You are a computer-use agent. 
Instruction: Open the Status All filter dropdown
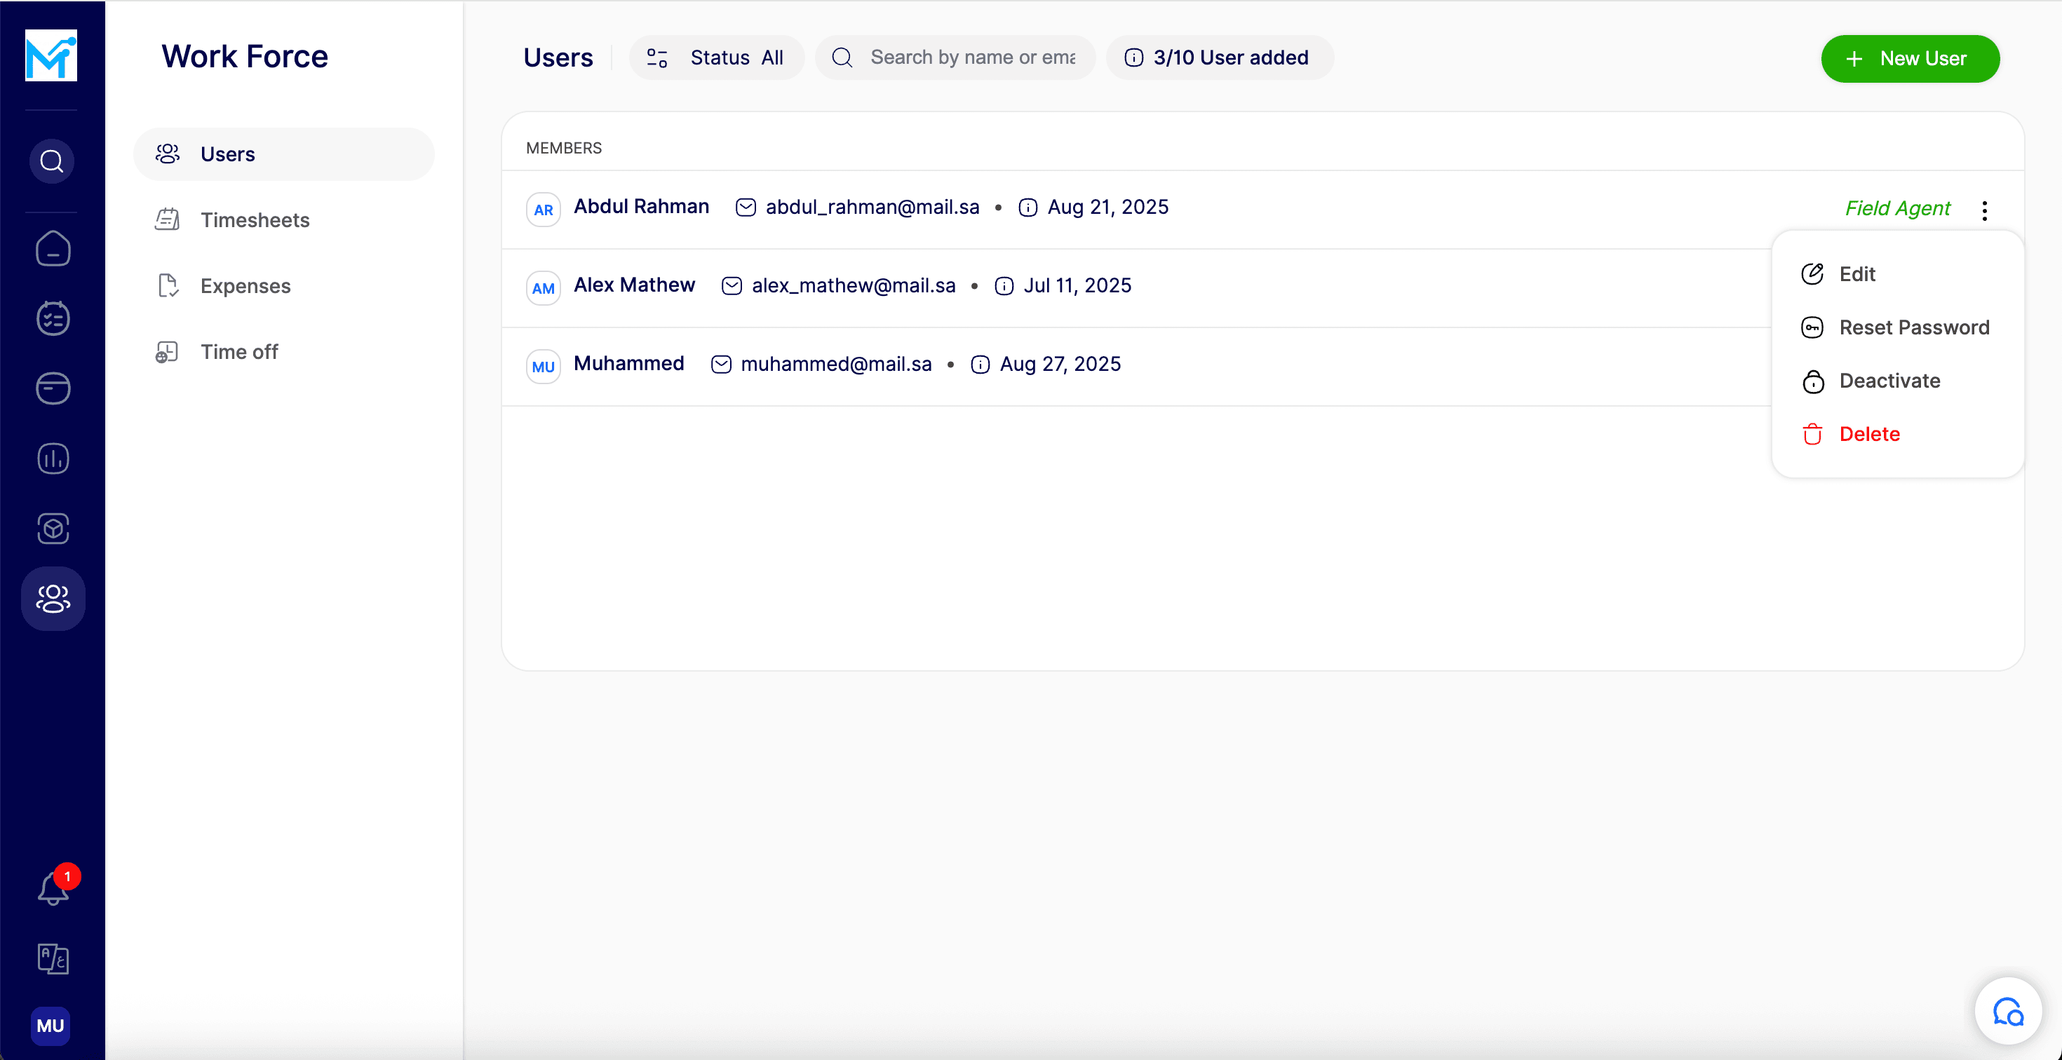point(716,57)
